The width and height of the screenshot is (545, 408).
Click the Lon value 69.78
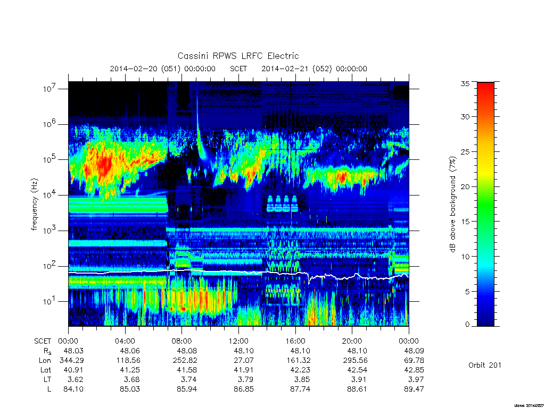(414, 360)
